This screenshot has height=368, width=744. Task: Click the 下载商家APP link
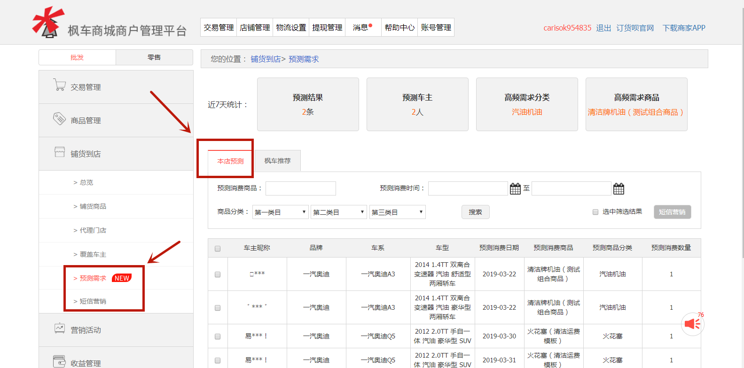684,28
